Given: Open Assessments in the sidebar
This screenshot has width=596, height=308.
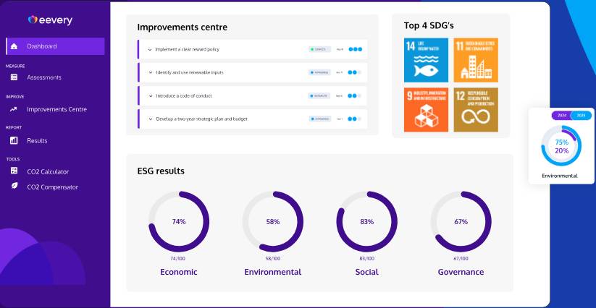Looking at the screenshot, I should tap(44, 77).
